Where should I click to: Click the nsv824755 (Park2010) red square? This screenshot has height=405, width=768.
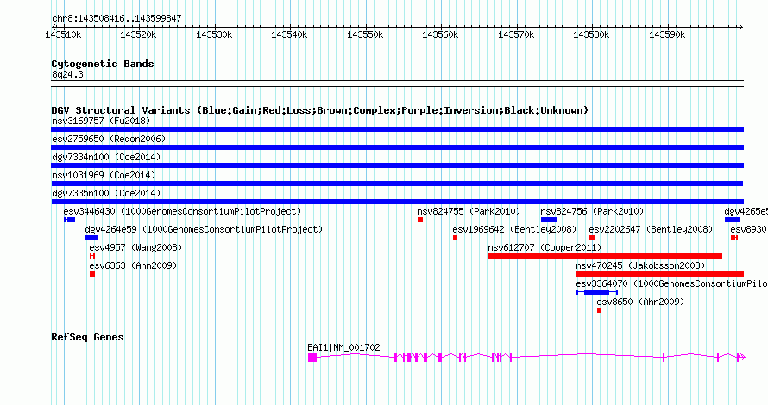(420, 220)
